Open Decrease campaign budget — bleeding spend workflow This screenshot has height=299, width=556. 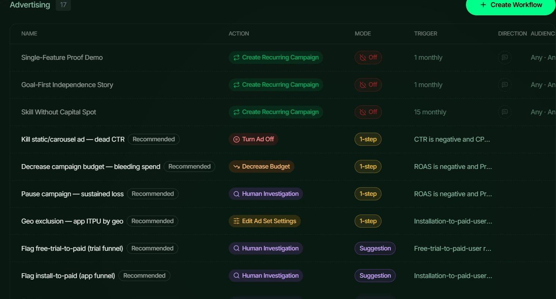pos(91,167)
